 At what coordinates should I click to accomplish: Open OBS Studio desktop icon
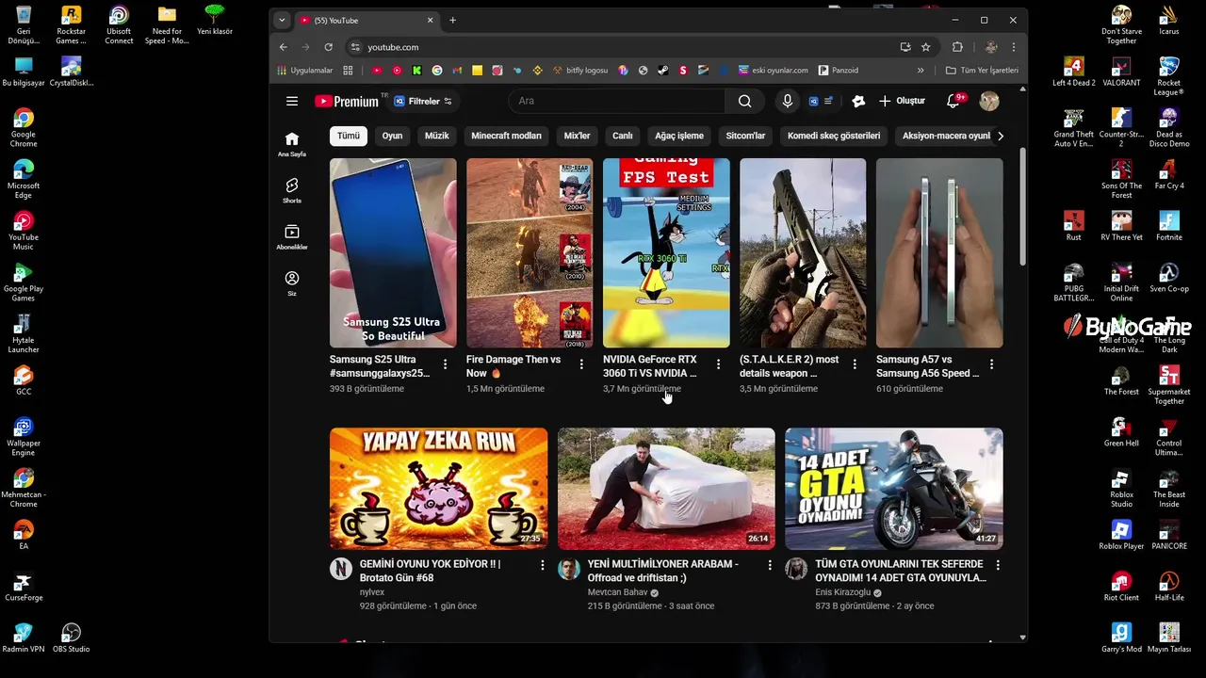pyautogui.click(x=71, y=638)
